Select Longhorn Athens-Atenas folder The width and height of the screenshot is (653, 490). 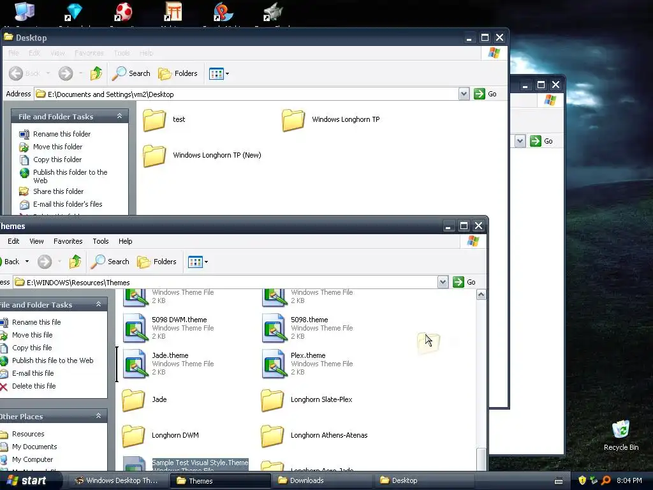coord(314,435)
